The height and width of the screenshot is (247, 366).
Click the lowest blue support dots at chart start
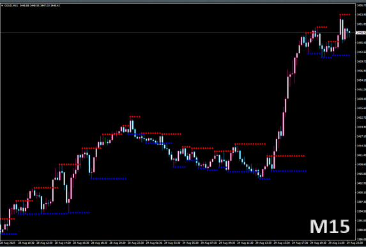coord(9,234)
